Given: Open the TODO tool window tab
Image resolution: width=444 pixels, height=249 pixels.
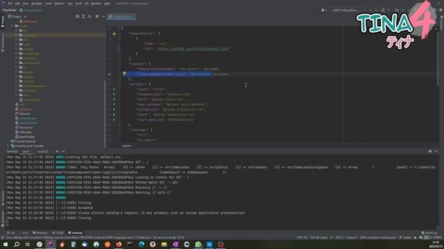Looking at the screenshot, I should 58,233.
